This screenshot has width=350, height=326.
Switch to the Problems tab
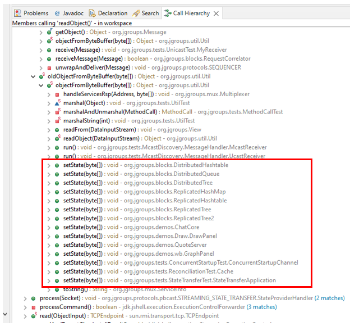(31, 13)
